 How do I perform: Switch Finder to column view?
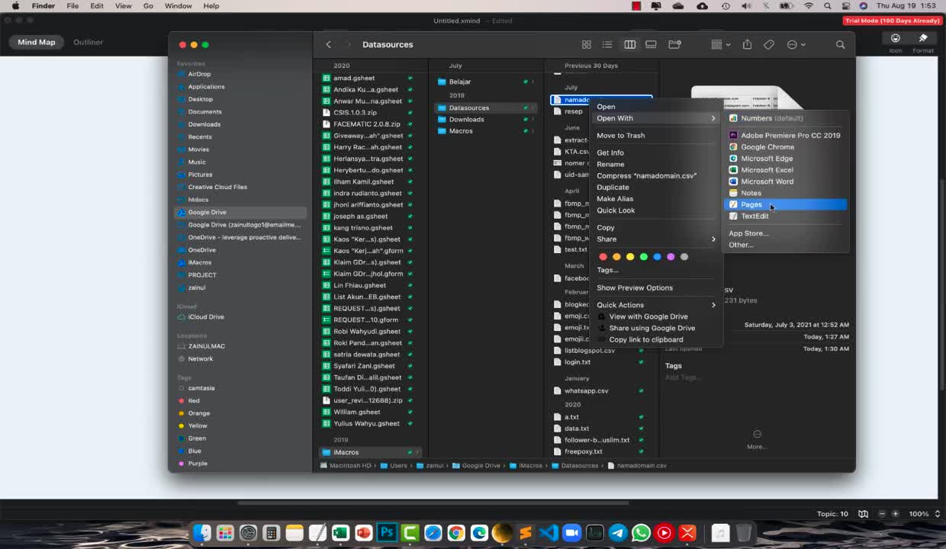tap(630, 45)
